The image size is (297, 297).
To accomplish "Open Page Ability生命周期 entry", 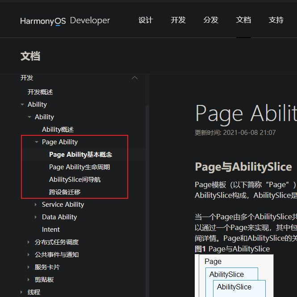I will point(79,167).
